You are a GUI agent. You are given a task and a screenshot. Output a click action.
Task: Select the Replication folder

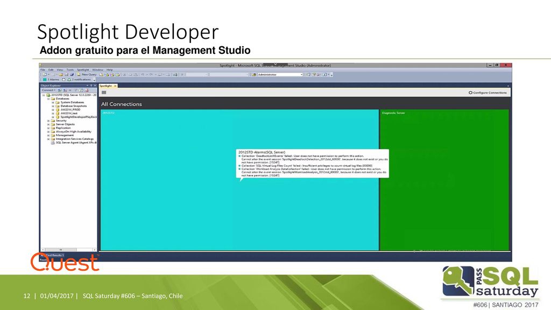click(61, 128)
